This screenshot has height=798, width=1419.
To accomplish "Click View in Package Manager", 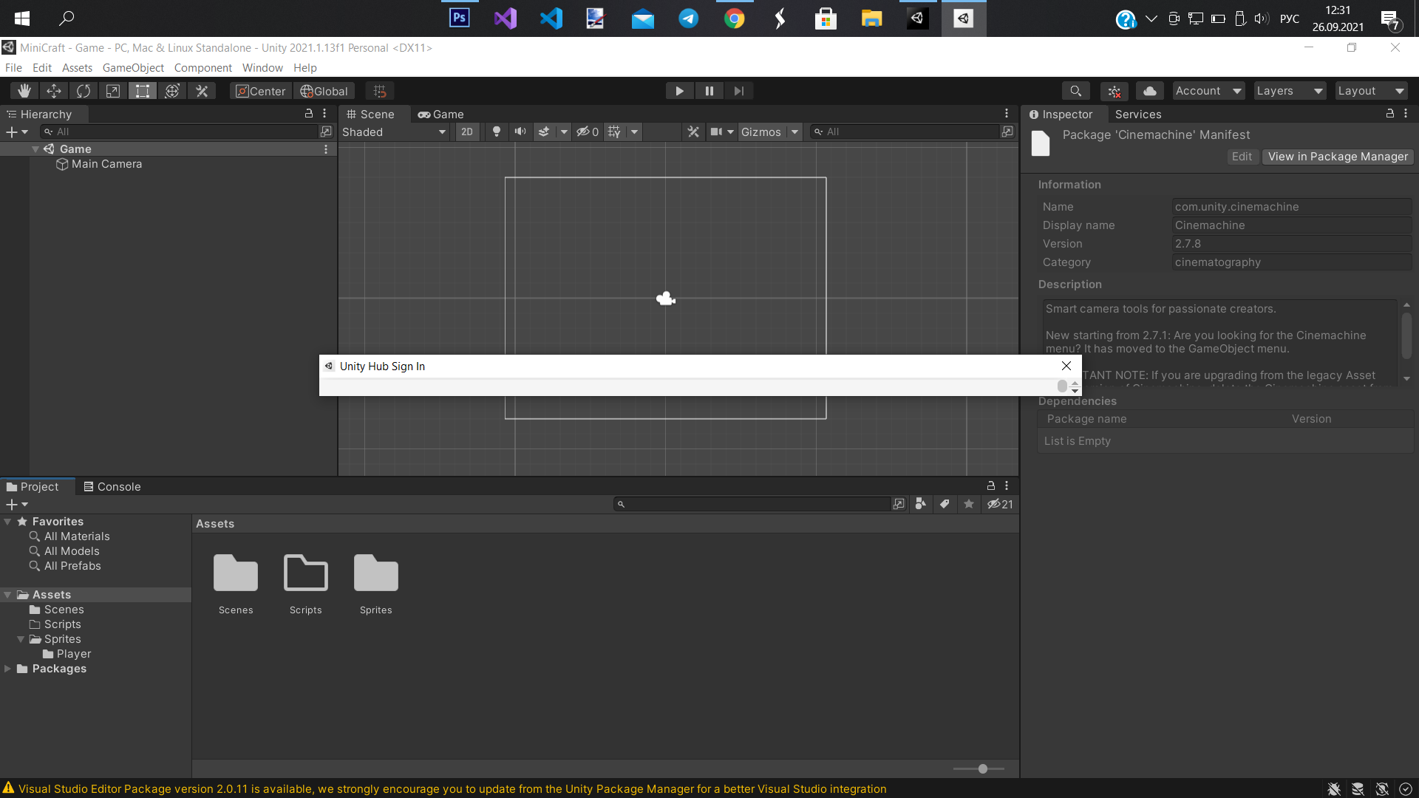I will coord(1338,157).
